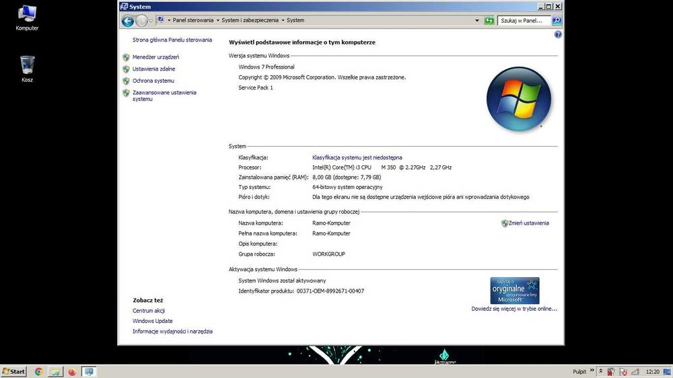The width and height of the screenshot is (673, 378).
Task: Select the Kosz recycle bin icon
Action: click(x=27, y=69)
